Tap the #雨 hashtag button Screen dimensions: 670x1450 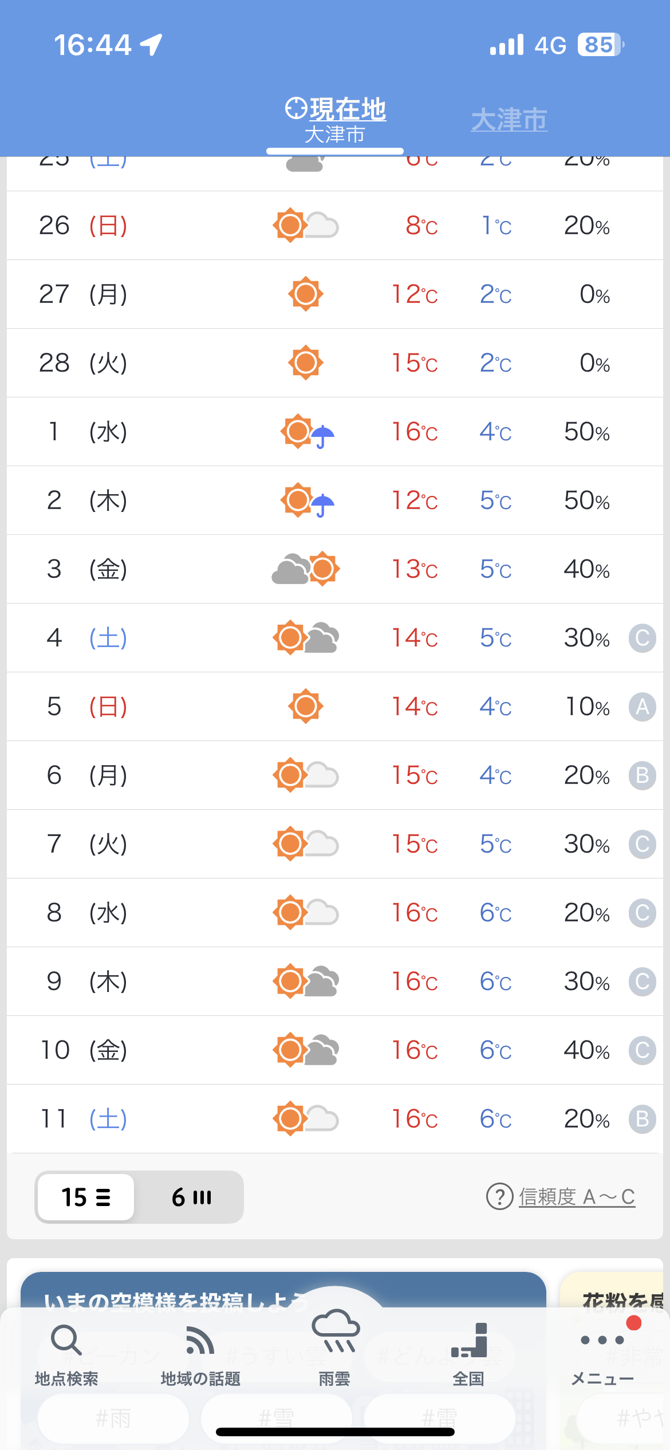pyautogui.click(x=113, y=1419)
